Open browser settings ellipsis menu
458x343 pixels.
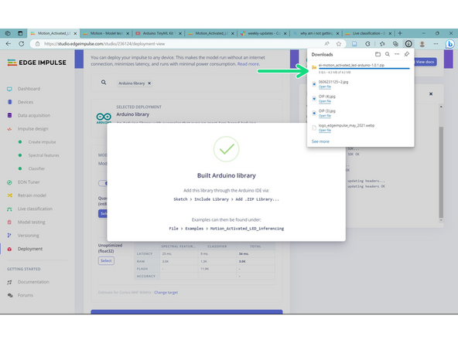[x=436, y=44]
